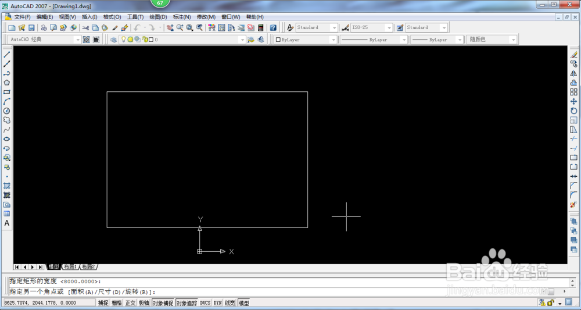
Task: Toggle Ortho mode (正交)
Action: pos(130,303)
